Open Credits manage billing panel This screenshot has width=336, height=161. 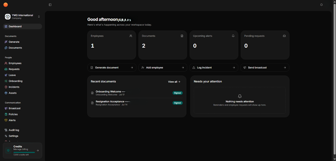(22, 151)
